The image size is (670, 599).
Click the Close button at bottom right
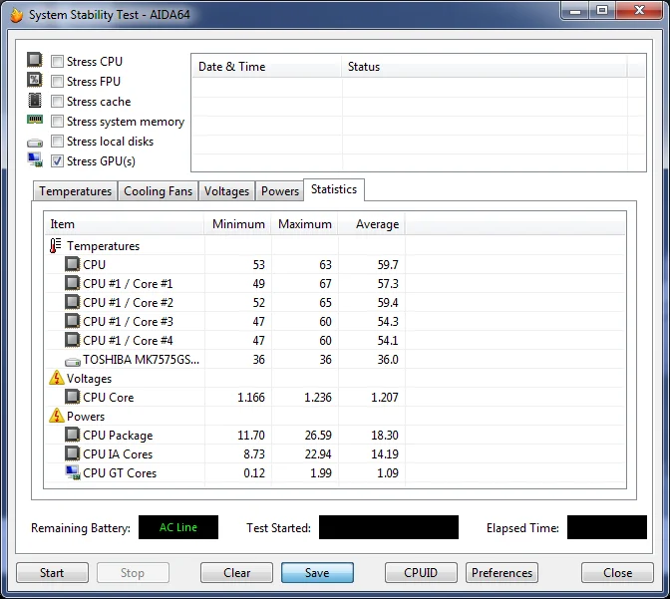617,572
